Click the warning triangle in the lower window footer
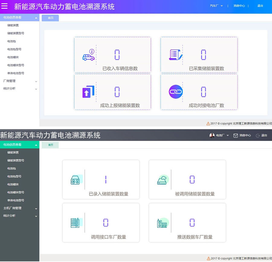Screen dimensions: 272x262 pyautogui.click(x=209, y=259)
